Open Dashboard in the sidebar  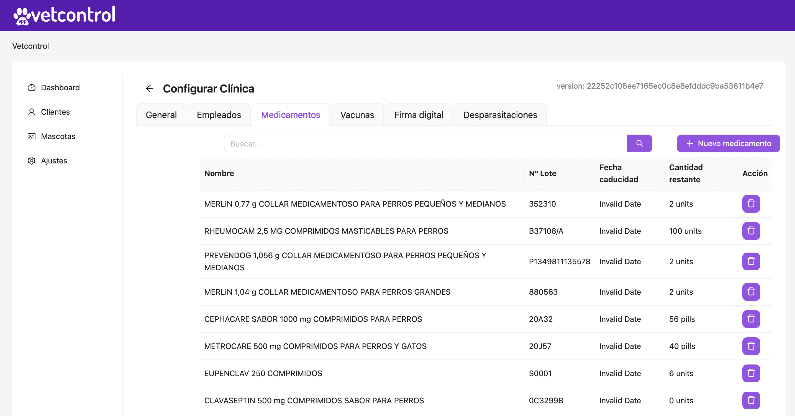[x=53, y=88]
